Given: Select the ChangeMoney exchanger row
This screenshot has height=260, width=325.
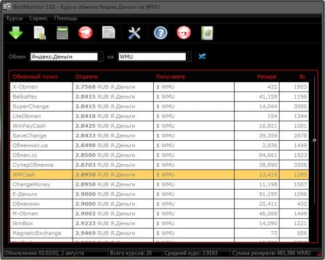Looking at the screenshot, I should pyautogui.click(x=159, y=184).
